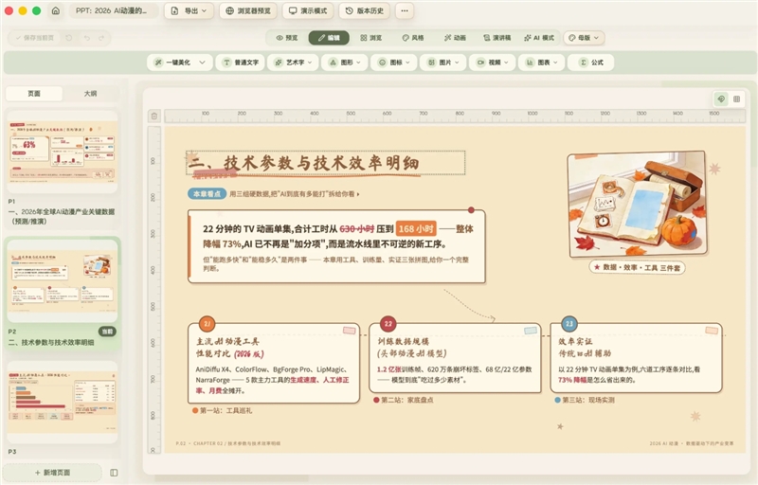Go to the home icon
Screen dimensions: 758x485
pos(56,10)
